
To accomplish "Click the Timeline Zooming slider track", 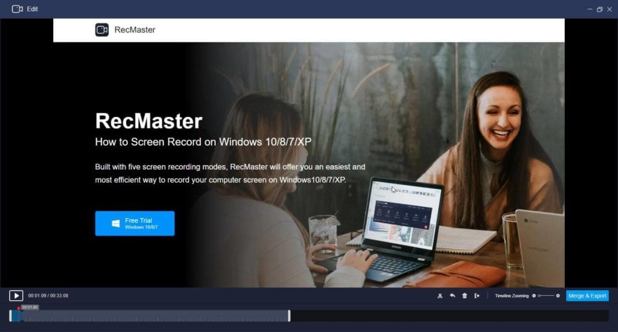I will [546, 296].
